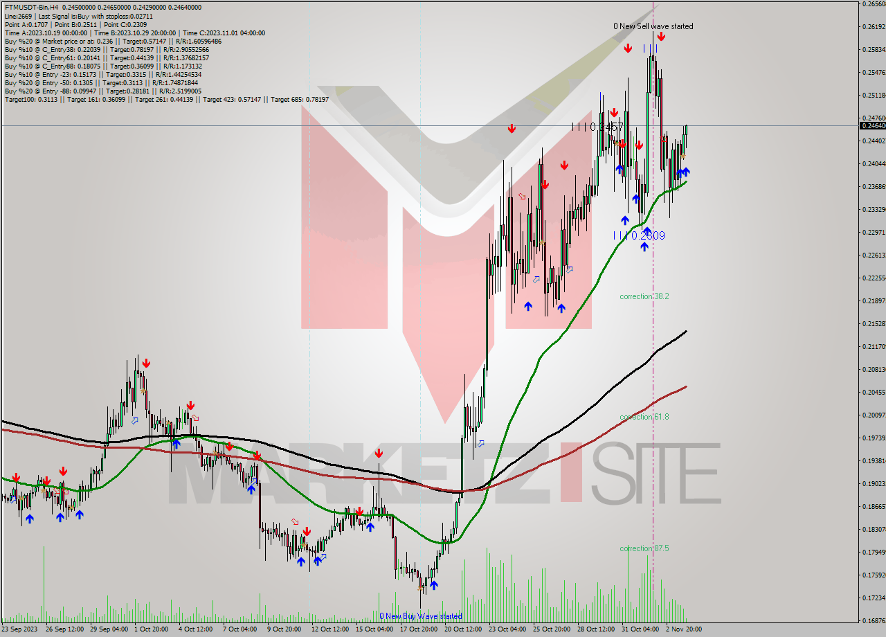This screenshot has width=886, height=637.
Task: Click the '15 Oct 04:00' time axis label
Action: point(374,629)
